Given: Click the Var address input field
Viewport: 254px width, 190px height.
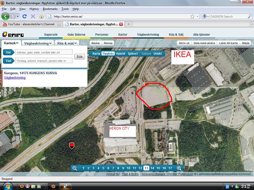Looking at the screenshot, I should pyautogui.click(x=44, y=52).
